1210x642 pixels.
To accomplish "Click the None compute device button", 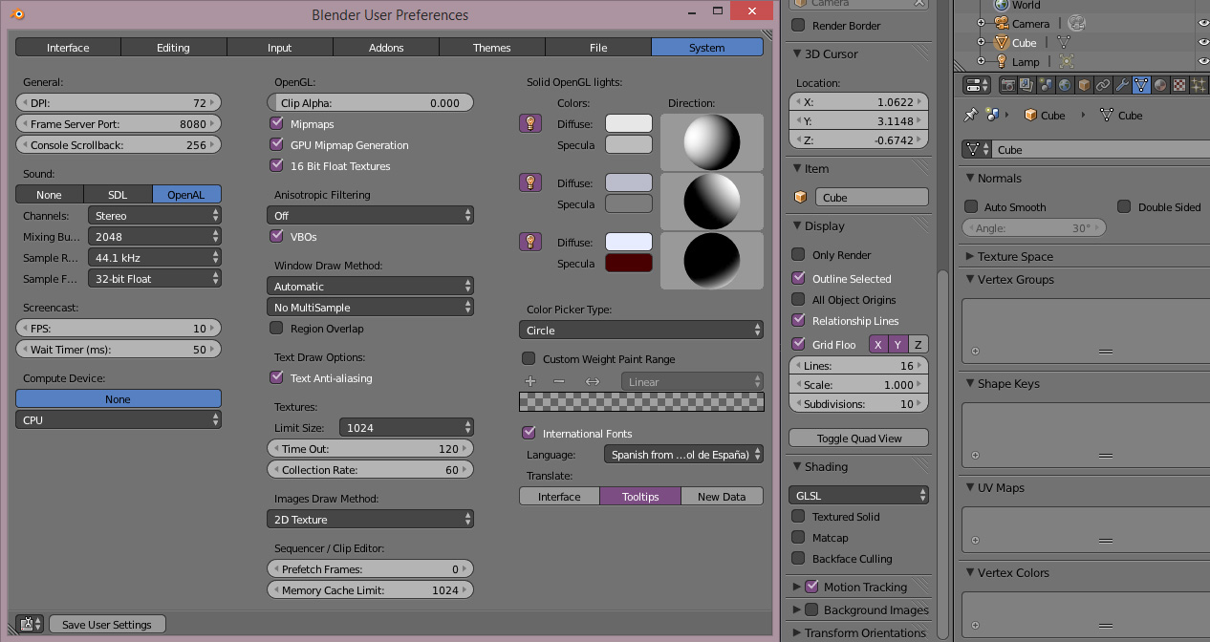I will tap(118, 399).
